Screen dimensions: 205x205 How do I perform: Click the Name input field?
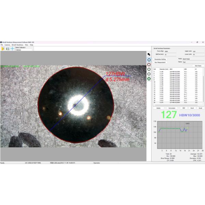coord(193,62)
